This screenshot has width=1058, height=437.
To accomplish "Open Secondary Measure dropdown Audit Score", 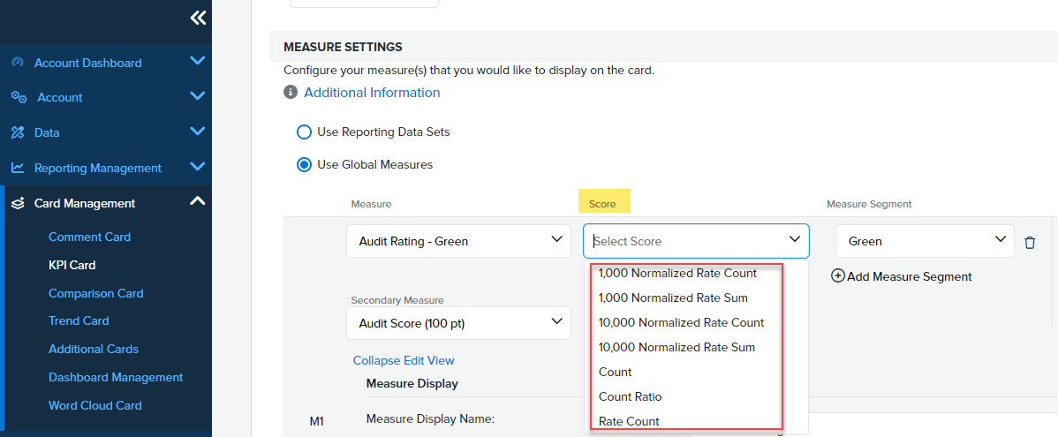I will (x=458, y=323).
